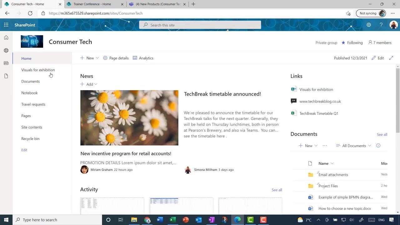
Task: Open the Email attachments folder
Action: (x=333, y=175)
